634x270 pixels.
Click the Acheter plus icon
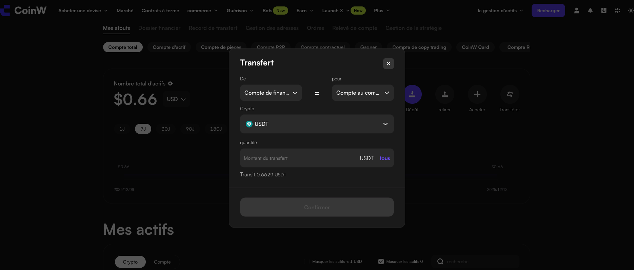point(477,94)
